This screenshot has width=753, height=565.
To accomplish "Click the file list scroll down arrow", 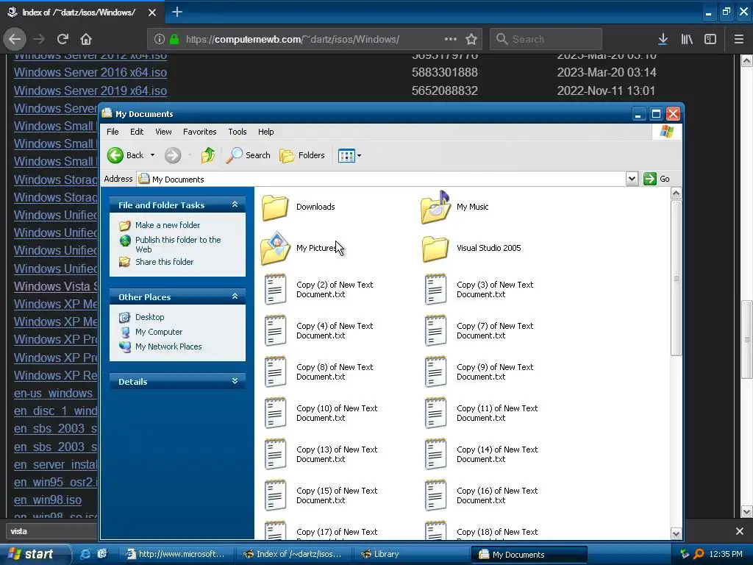I will (676, 533).
